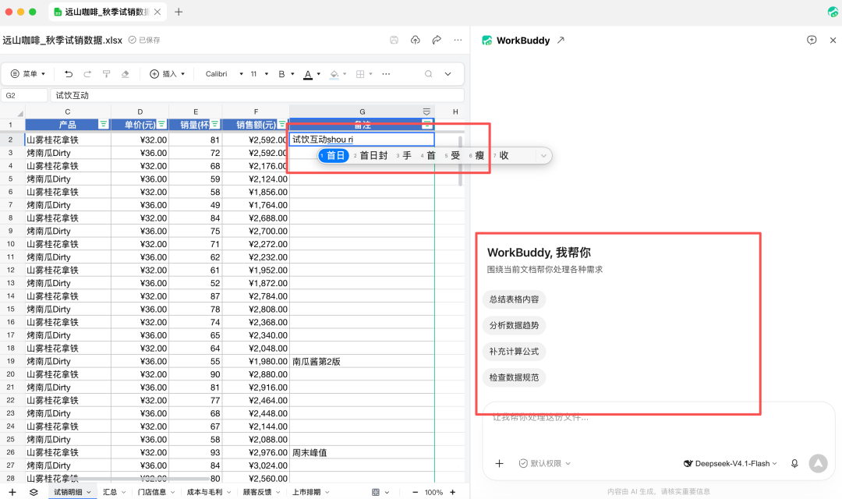This screenshot has width=842, height=499.
Task: Toggle the 销量 column filter button
Action: click(x=215, y=125)
